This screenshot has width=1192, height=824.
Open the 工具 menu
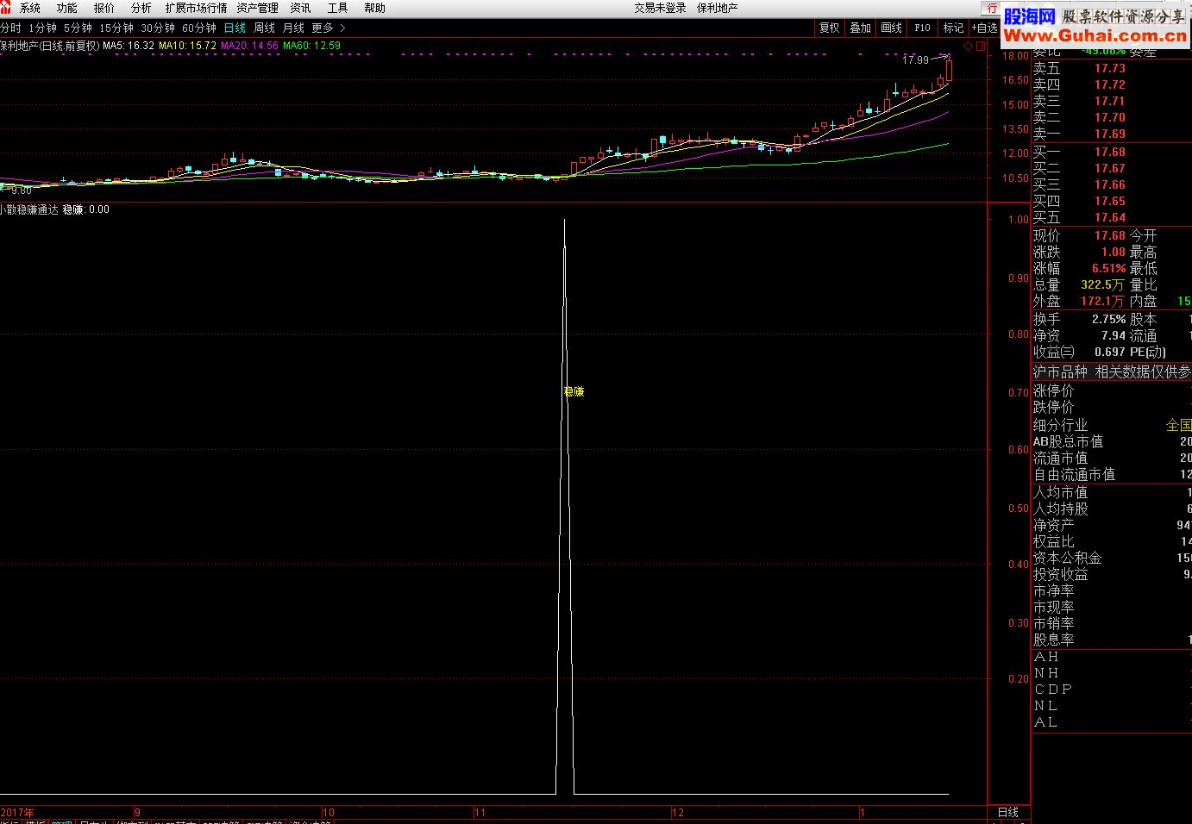click(337, 8)
